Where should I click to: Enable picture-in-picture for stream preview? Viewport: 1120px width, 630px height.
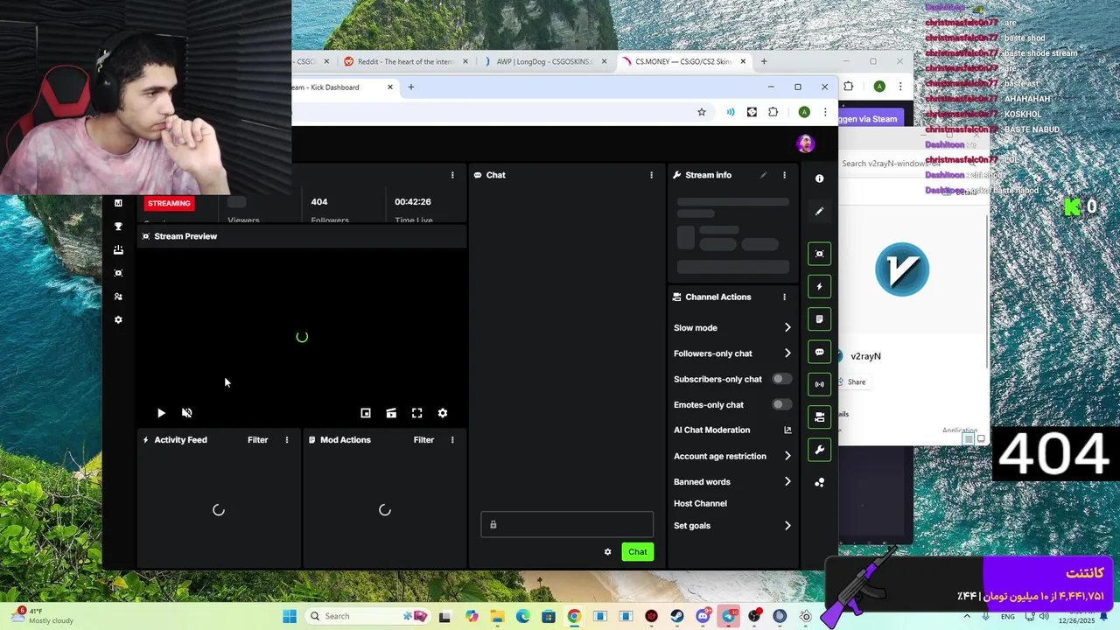click(366, 413)
